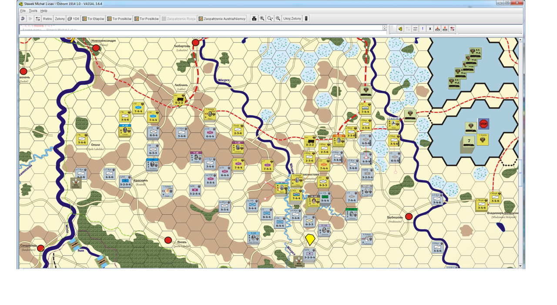Open the Help menu
This screenshot has width=557, height=305.
click(44, 10)
